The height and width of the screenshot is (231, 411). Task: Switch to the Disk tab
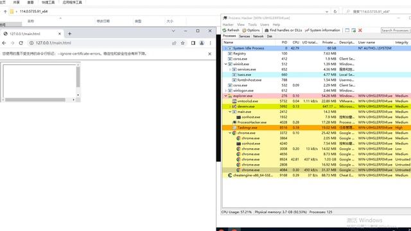[x=270, y=37]
